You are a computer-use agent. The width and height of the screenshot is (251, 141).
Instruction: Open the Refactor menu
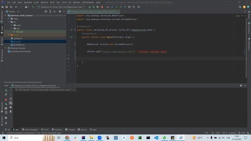tap(44, 2)
